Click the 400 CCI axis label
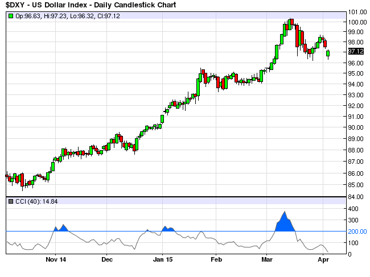This screenshot has width=370, height=277. 354,209
